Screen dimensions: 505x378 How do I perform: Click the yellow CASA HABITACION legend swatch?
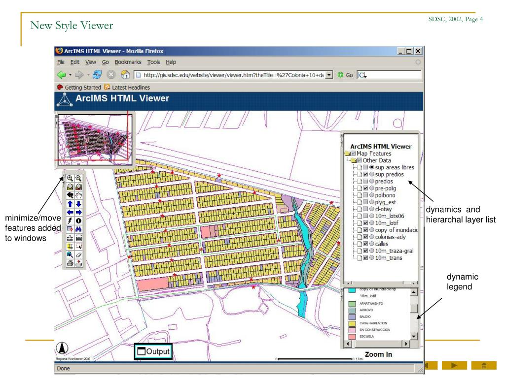[x=352, y=323]
